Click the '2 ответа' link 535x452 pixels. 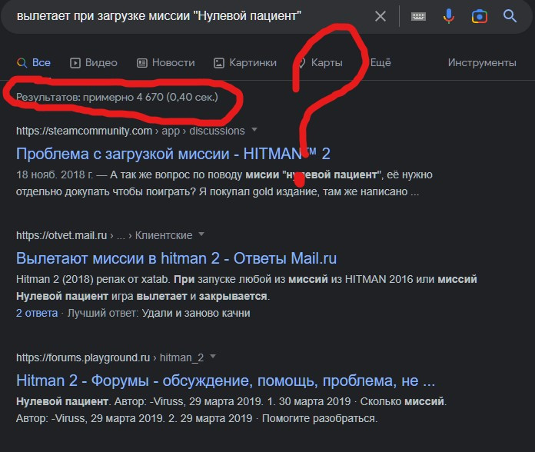[x=37, y=313]
